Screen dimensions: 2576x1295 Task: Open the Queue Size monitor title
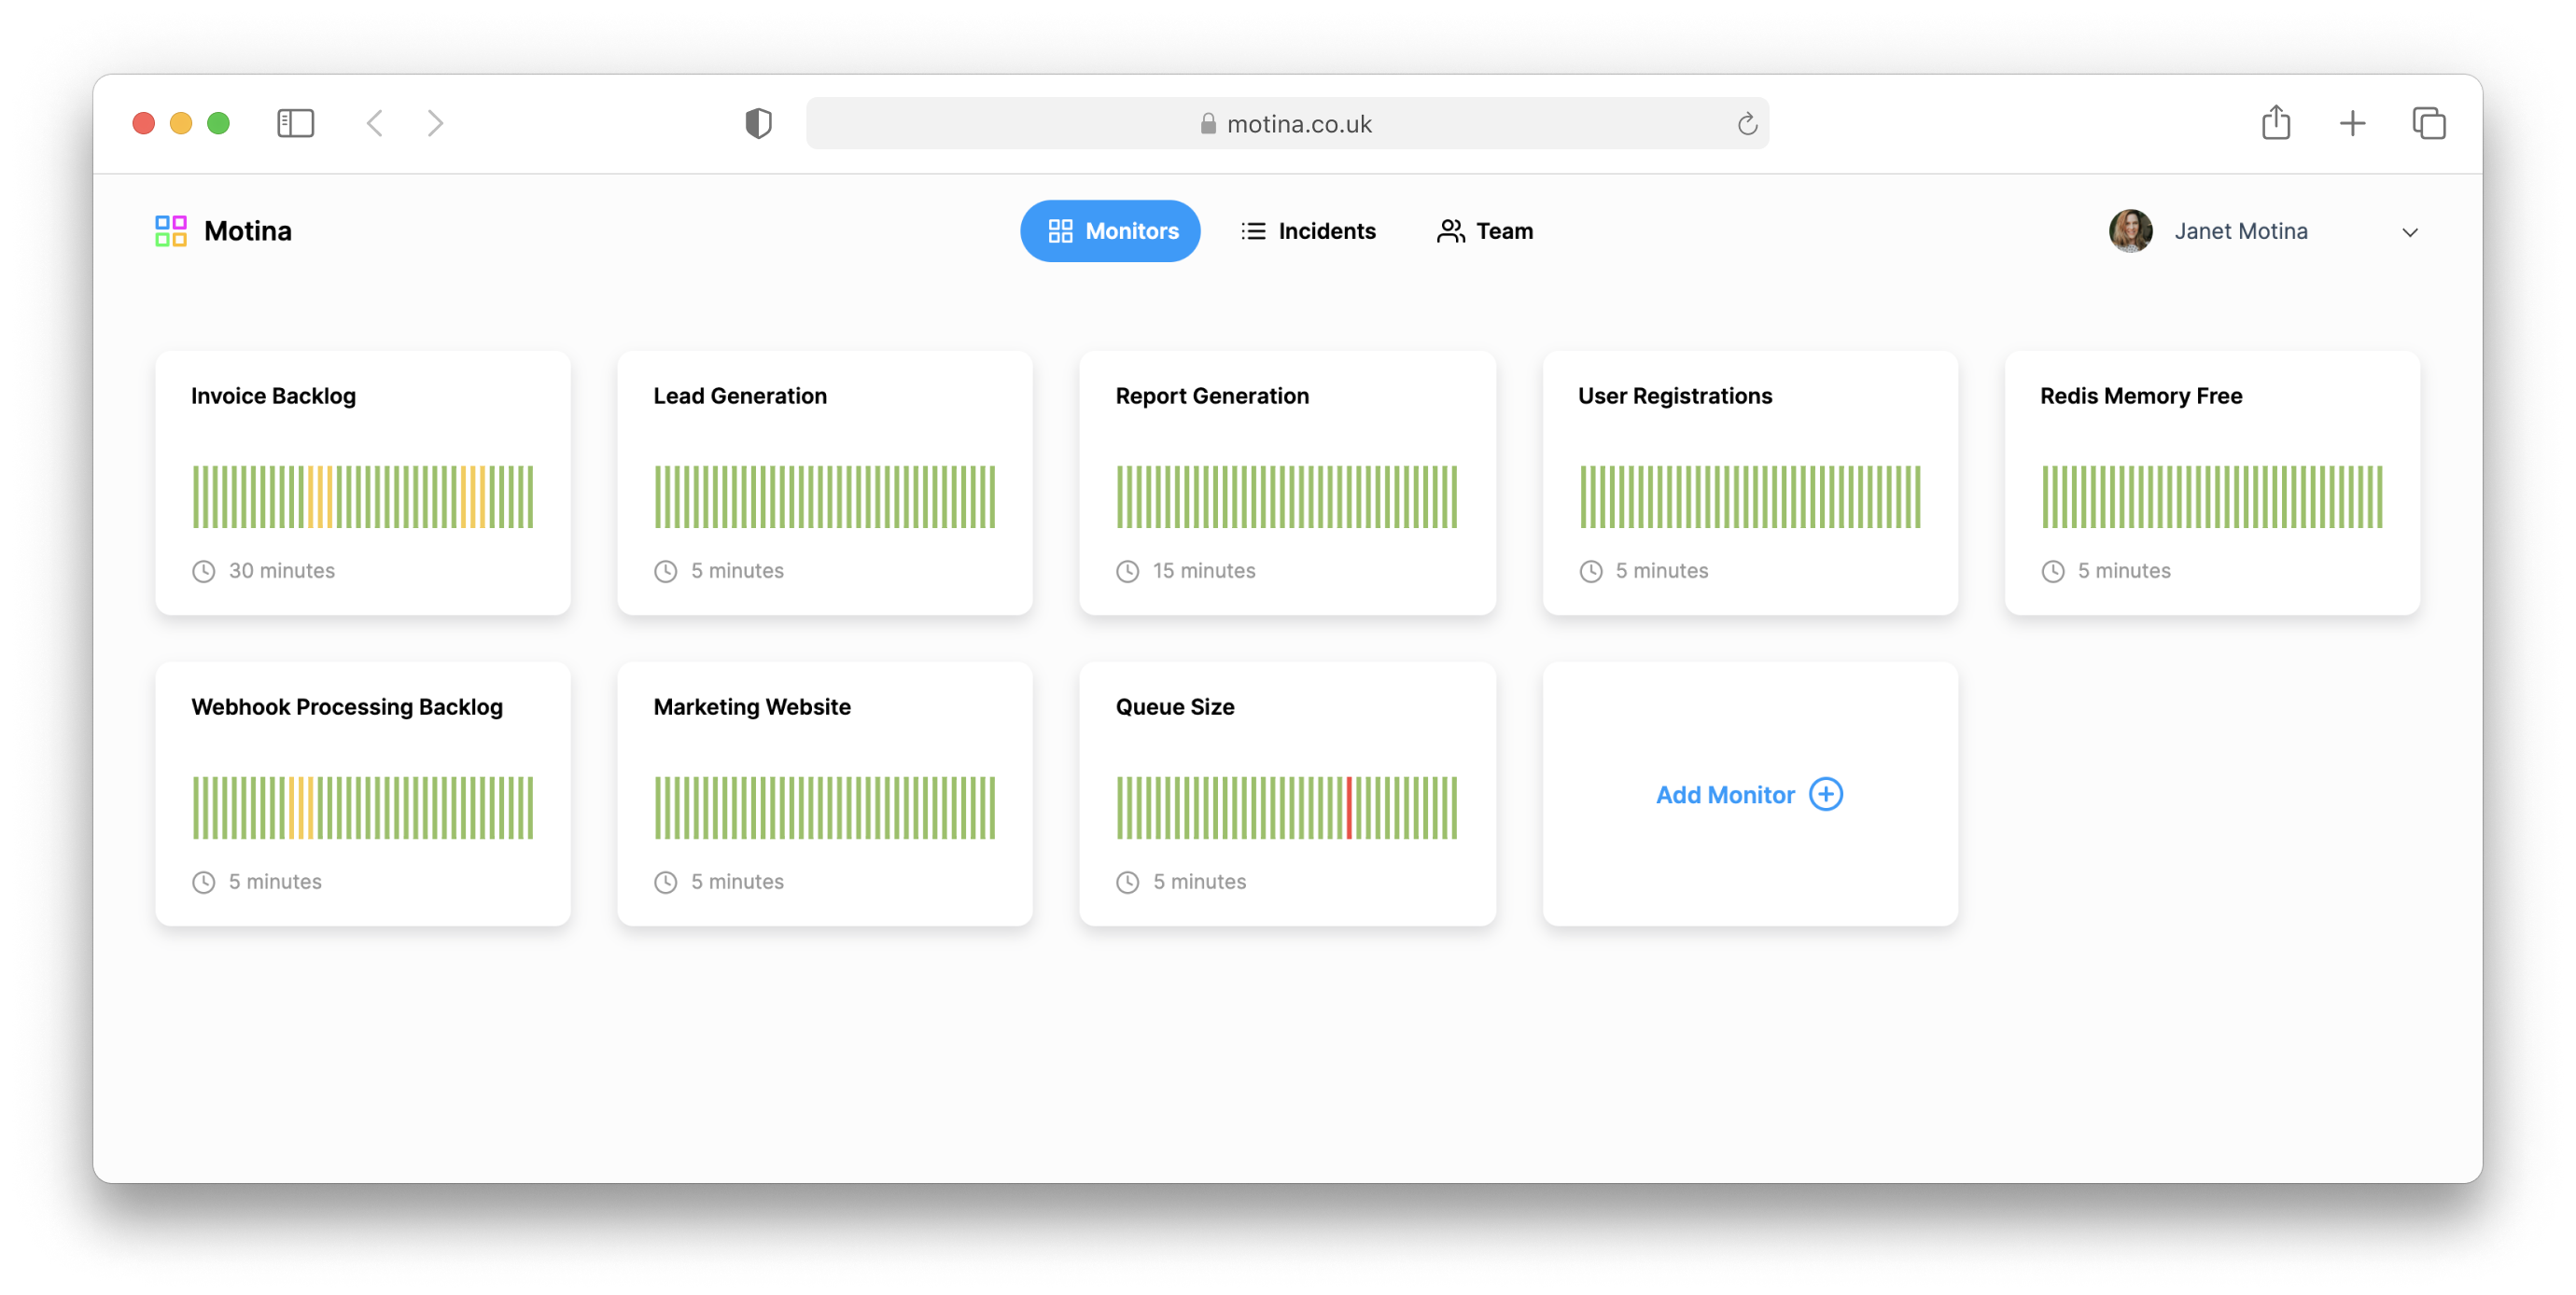pos(1175,707)
